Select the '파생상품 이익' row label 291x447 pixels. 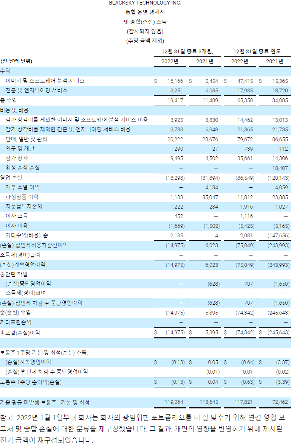pos(22,197)
